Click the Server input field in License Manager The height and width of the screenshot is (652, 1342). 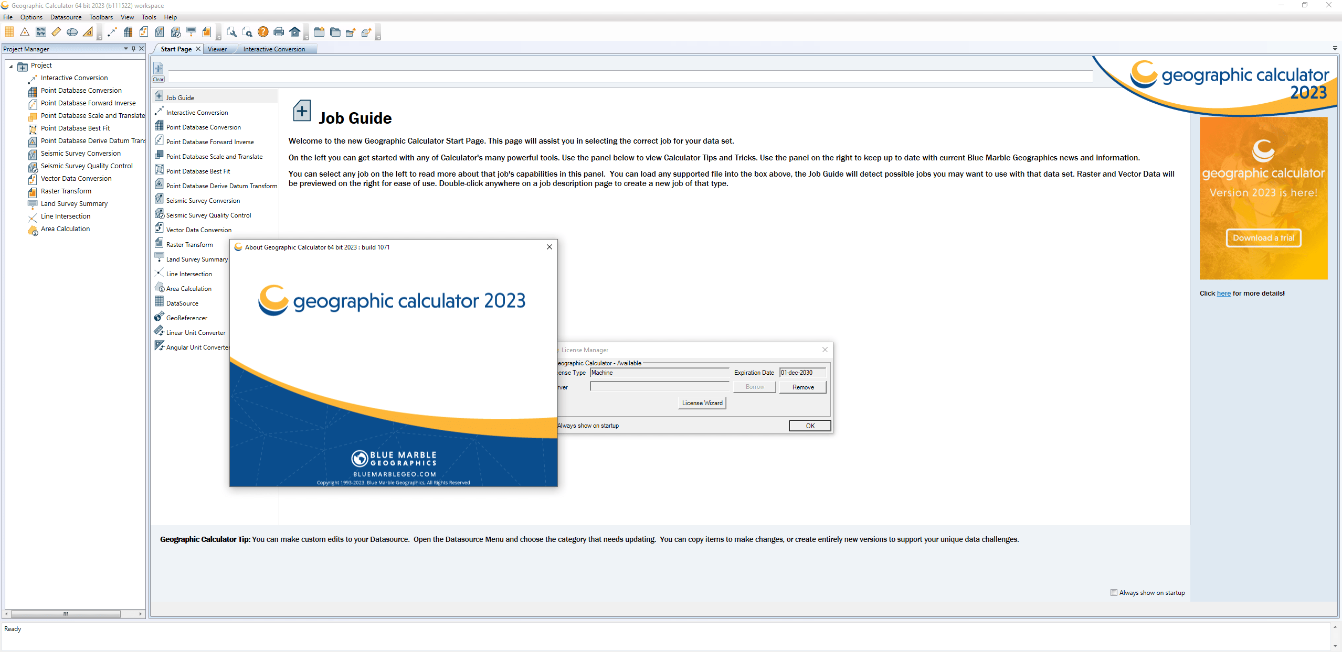tap(659, 386)
